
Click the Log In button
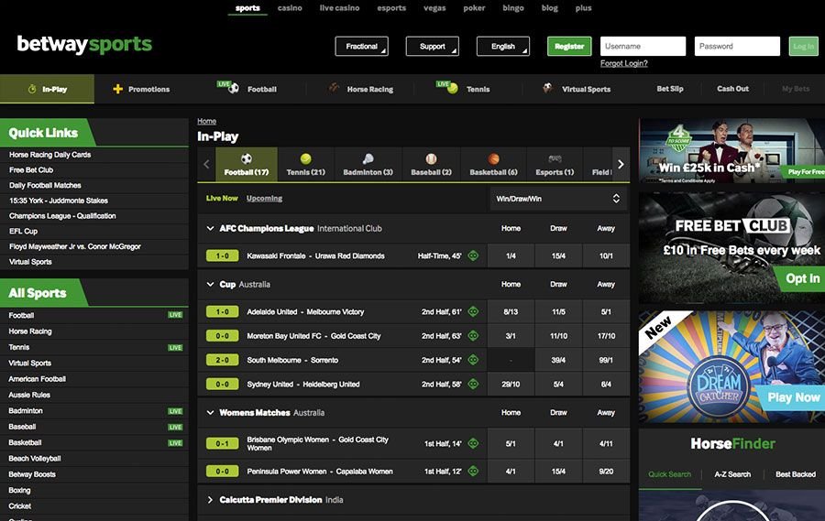pos(803,47)
